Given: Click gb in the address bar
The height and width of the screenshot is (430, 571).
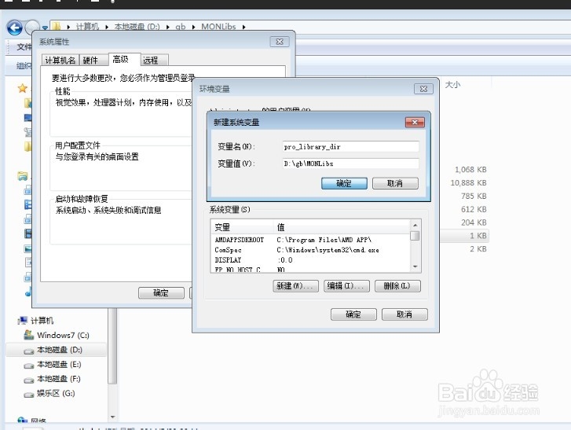Looking at the screenshot, I should 181,27.
